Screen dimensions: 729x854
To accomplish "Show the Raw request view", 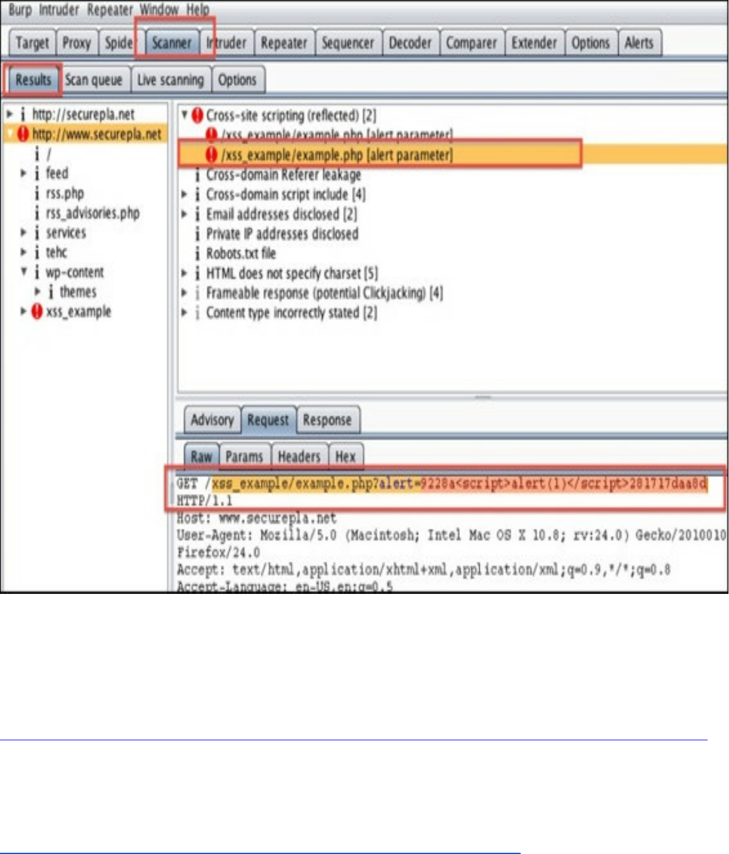I will [x=201, y=457].
